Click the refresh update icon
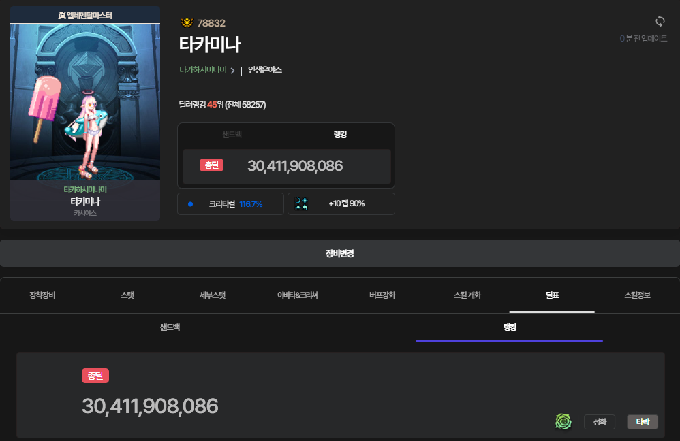Screen dimensions: 680x441 [x=660, y=21]
